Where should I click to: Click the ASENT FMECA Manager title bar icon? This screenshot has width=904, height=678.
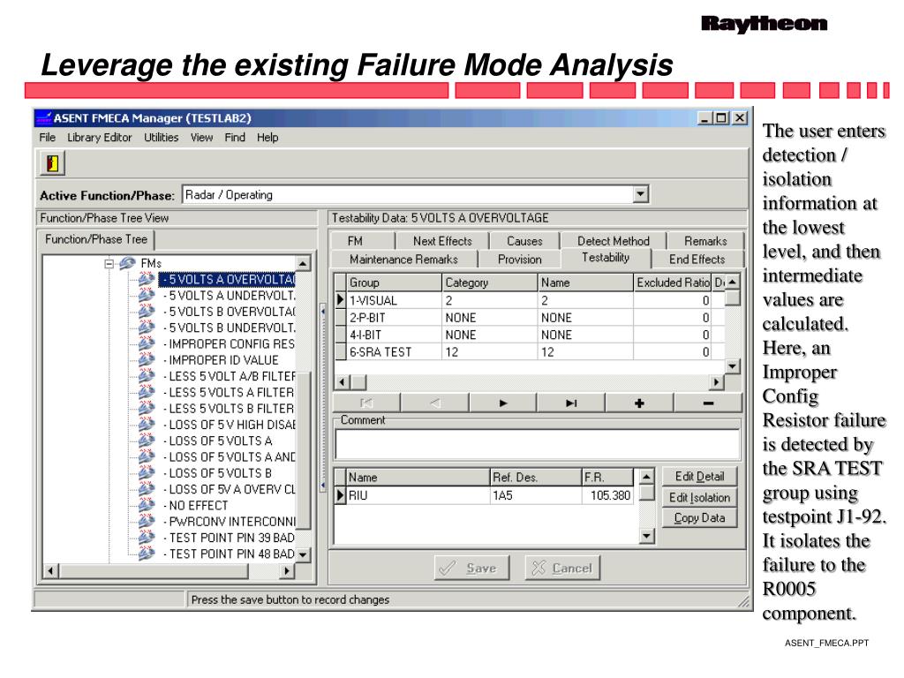pyautogui.click(x=43, y=118)
